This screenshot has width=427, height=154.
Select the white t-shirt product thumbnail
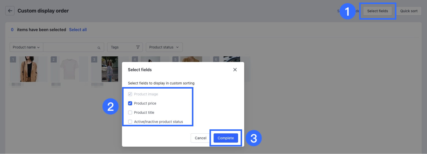tap(69, 69)
